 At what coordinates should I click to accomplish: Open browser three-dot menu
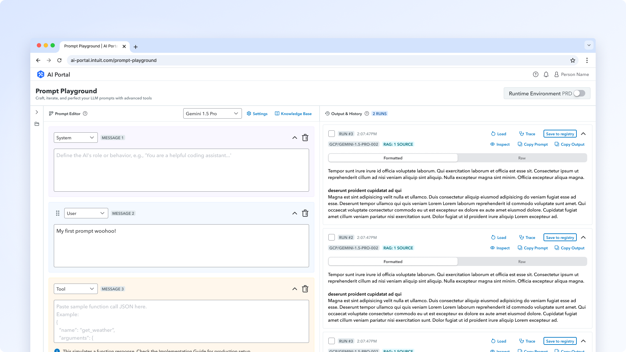click(x=587, y=60)
